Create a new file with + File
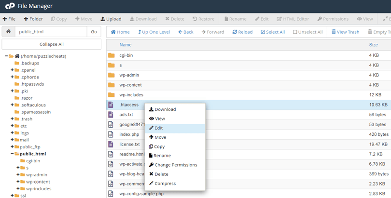The image size is (391, 198). point(9,19)
